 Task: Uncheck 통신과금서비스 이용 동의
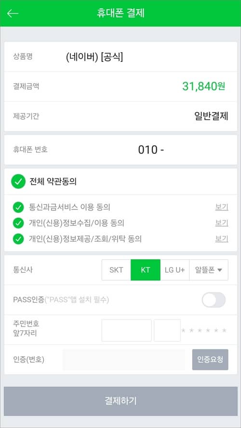[x=18, y=207]
